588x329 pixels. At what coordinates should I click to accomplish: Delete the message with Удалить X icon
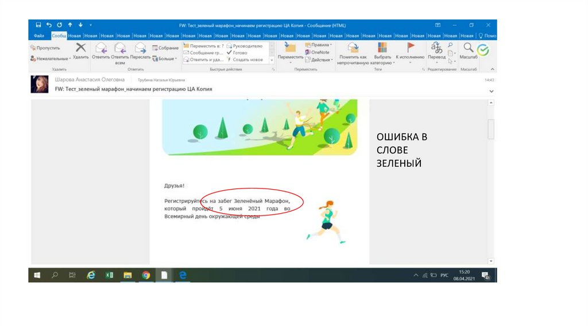point(81,50)
